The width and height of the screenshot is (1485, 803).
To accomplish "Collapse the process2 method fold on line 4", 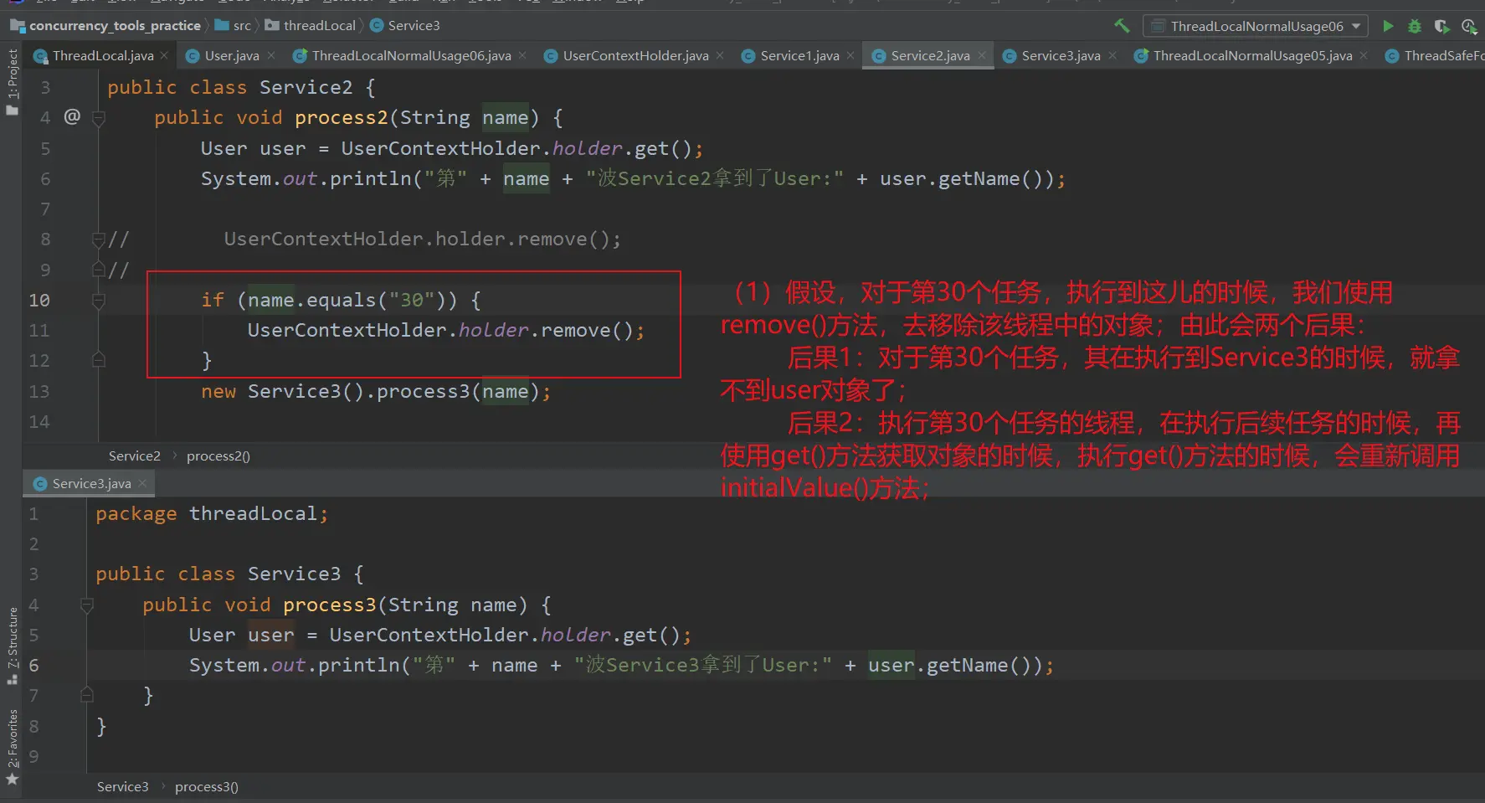I will (x=98, y=118).
